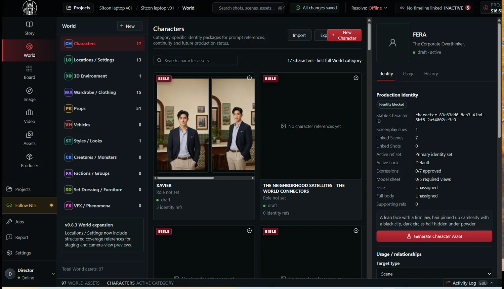The height and width of the screenshot is (289, 504).
Task: Open the second Xavier reference thumbnail
Action: pos(233,124)
